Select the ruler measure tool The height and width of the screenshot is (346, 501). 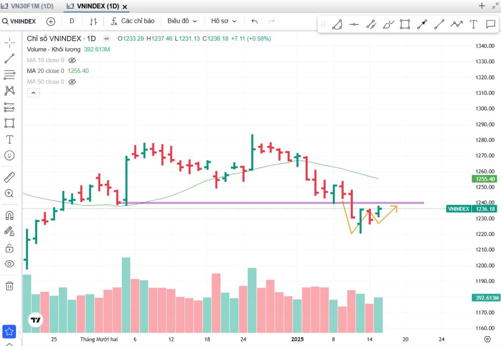tap(10, 177)
